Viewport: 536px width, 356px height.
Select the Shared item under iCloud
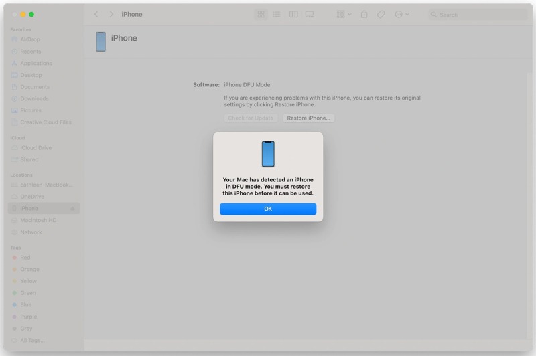coord(44,159)
